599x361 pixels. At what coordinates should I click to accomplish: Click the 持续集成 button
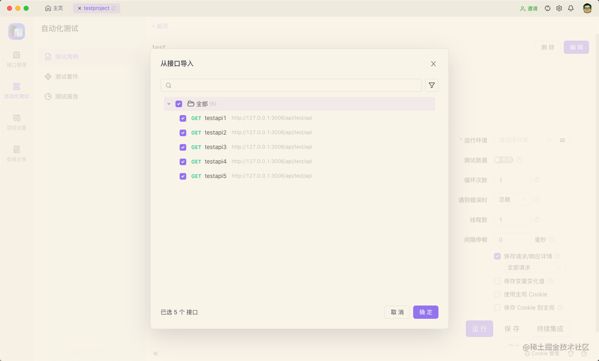550,329
